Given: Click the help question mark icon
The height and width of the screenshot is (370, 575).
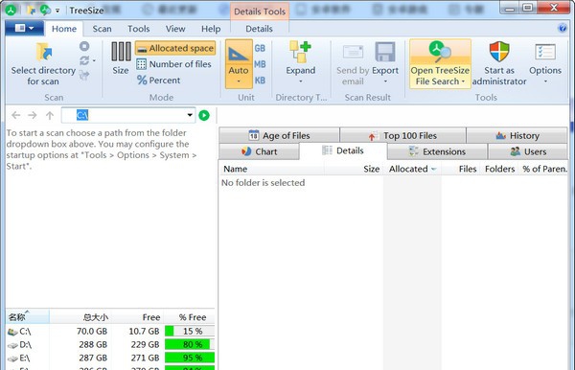Looking at the screenshot, I should pos(563,28).
